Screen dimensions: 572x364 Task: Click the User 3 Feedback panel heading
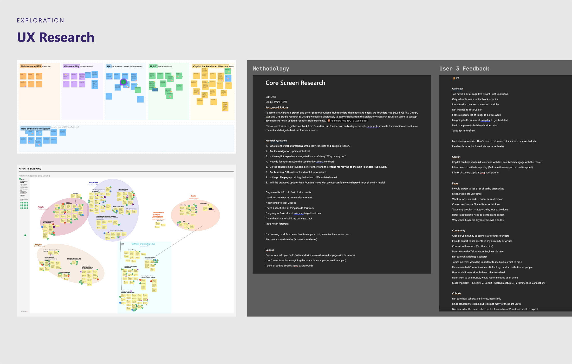point(464,69)
